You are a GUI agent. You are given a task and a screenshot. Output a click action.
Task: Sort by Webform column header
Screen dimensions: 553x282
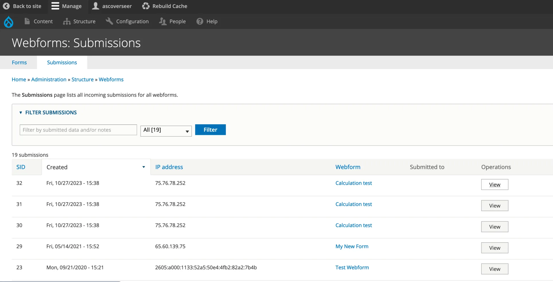coord(348,167)
